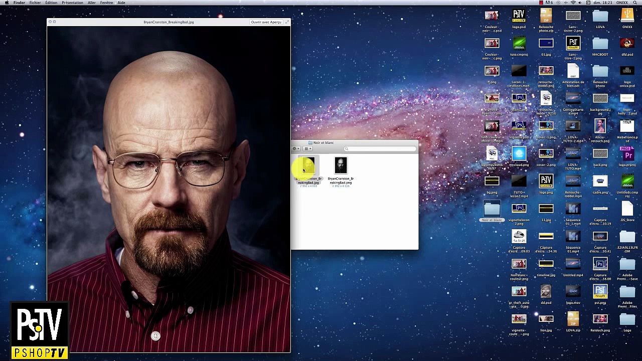Open the Fenêtre menu

coord(106,3)
